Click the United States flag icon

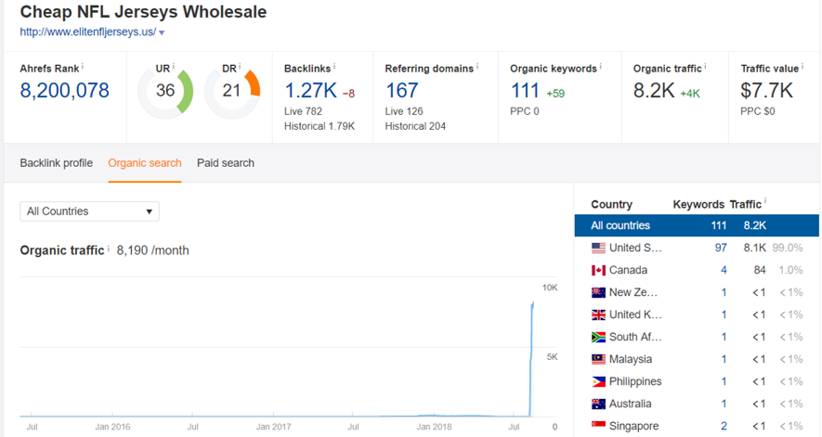pos(598,248)
